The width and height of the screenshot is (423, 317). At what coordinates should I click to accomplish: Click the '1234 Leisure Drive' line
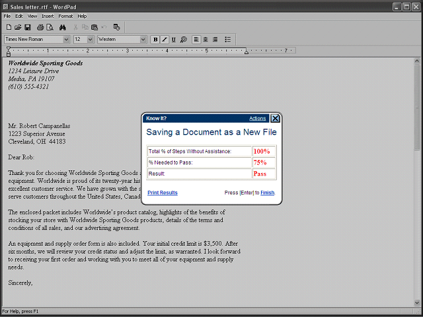tap(34, 71)
